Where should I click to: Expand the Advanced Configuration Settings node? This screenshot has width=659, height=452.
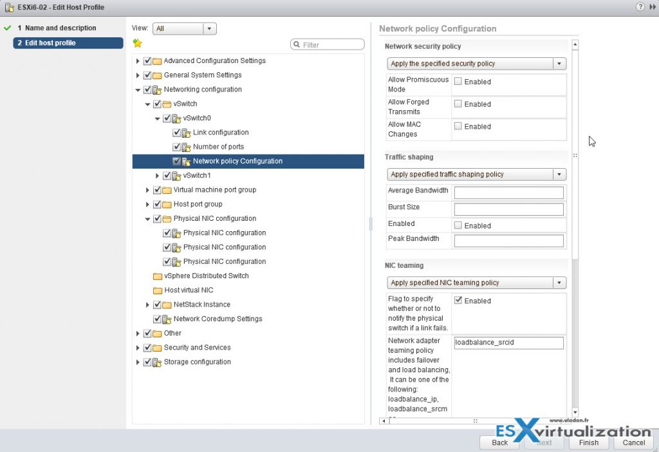[138, 61]
